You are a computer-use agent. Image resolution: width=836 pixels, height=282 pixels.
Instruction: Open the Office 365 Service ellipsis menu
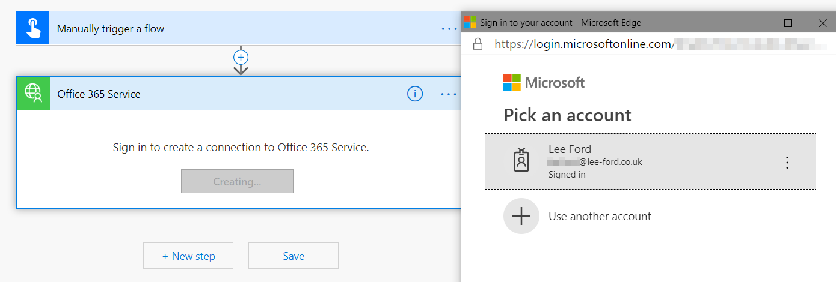pos(449,94)
